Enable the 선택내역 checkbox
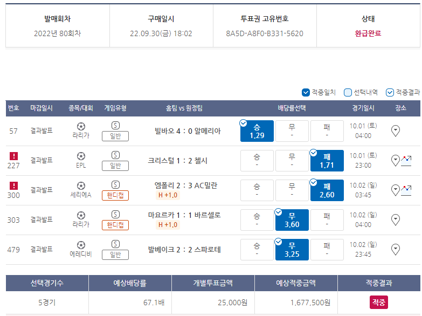 [348, 92]
